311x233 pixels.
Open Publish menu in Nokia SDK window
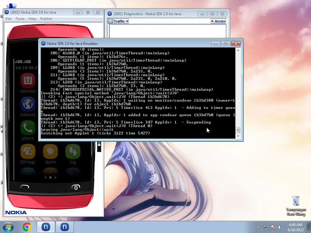point(46,19)
